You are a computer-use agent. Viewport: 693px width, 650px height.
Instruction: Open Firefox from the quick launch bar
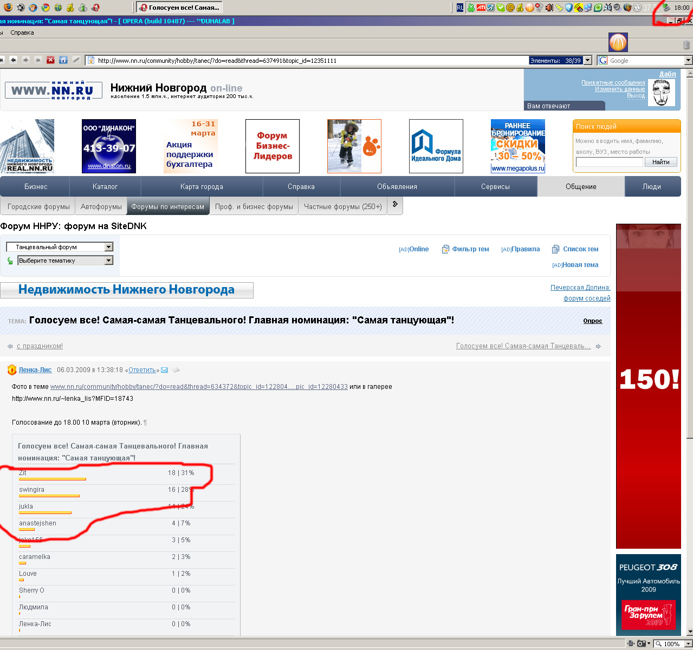[x=8, y=8]
